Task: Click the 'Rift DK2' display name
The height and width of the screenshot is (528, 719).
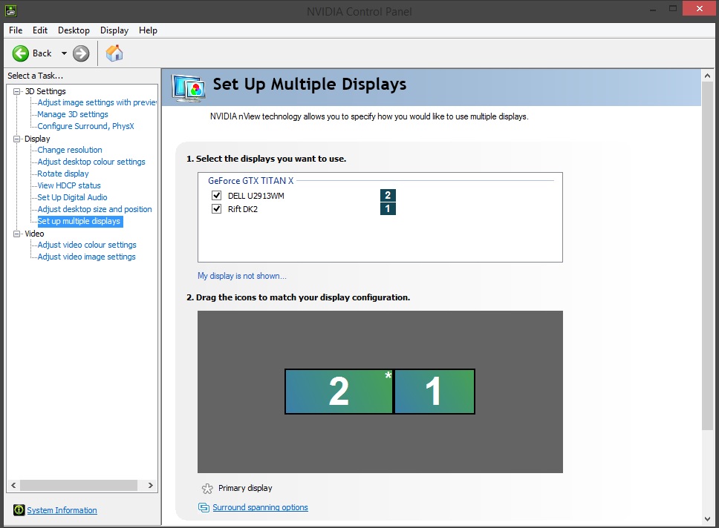Action: click(243, 209)
